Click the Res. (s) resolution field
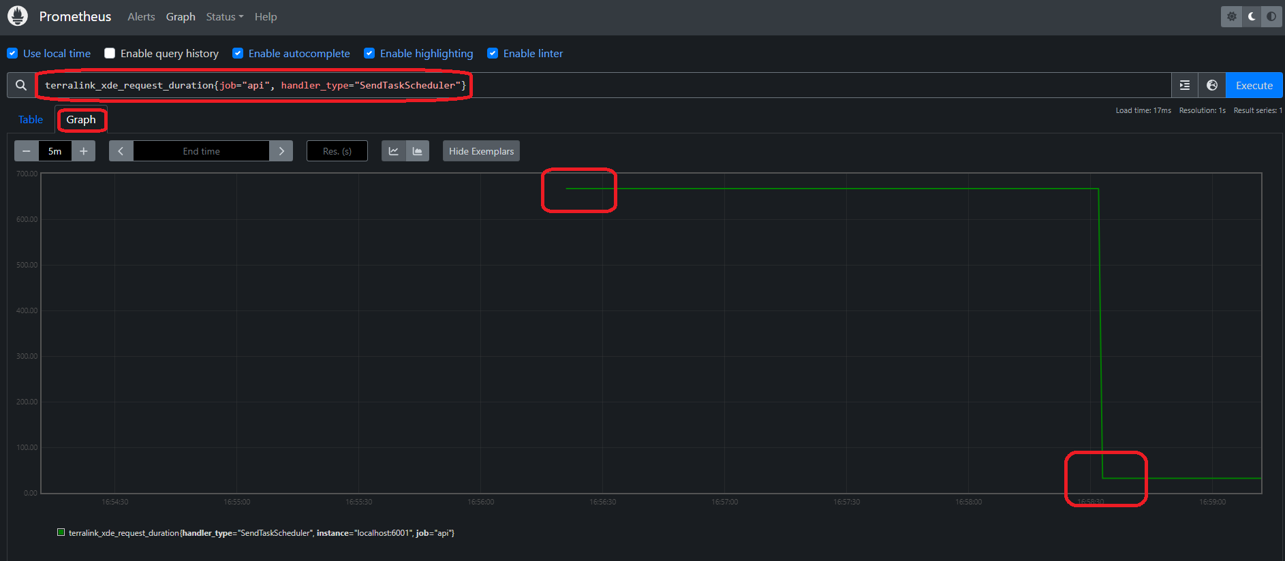 pyautogui.click(x=337, y=151)
